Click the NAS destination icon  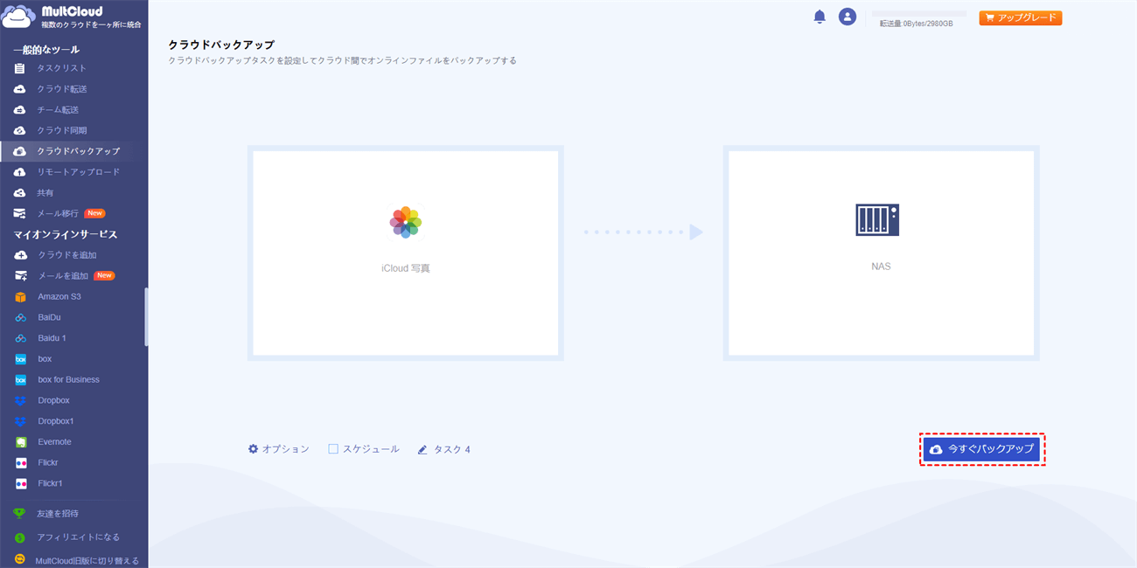[x=877, y=219]
